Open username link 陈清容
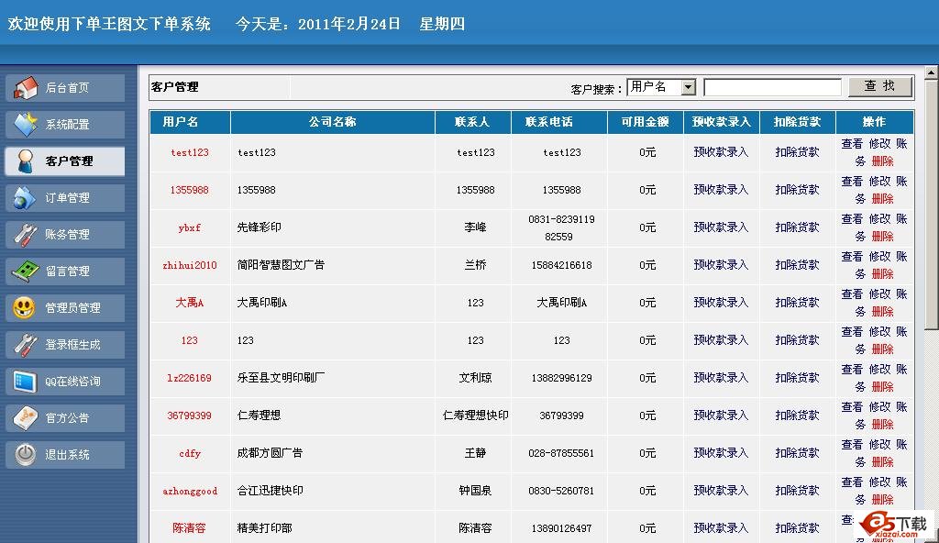 (189, 528)
